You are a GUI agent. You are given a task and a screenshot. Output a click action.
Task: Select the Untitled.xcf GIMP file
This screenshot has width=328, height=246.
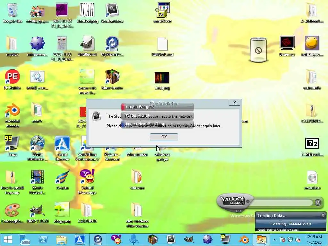pos(87,46)
